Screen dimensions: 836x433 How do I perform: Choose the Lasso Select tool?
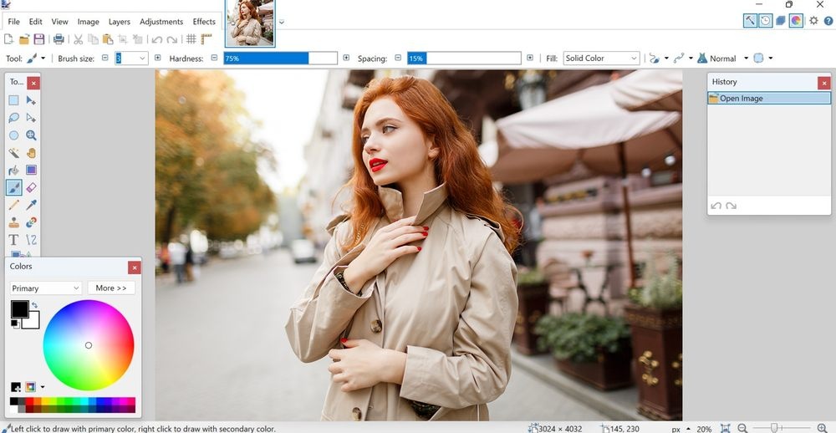pyautogui.click(x=14, y=118)
